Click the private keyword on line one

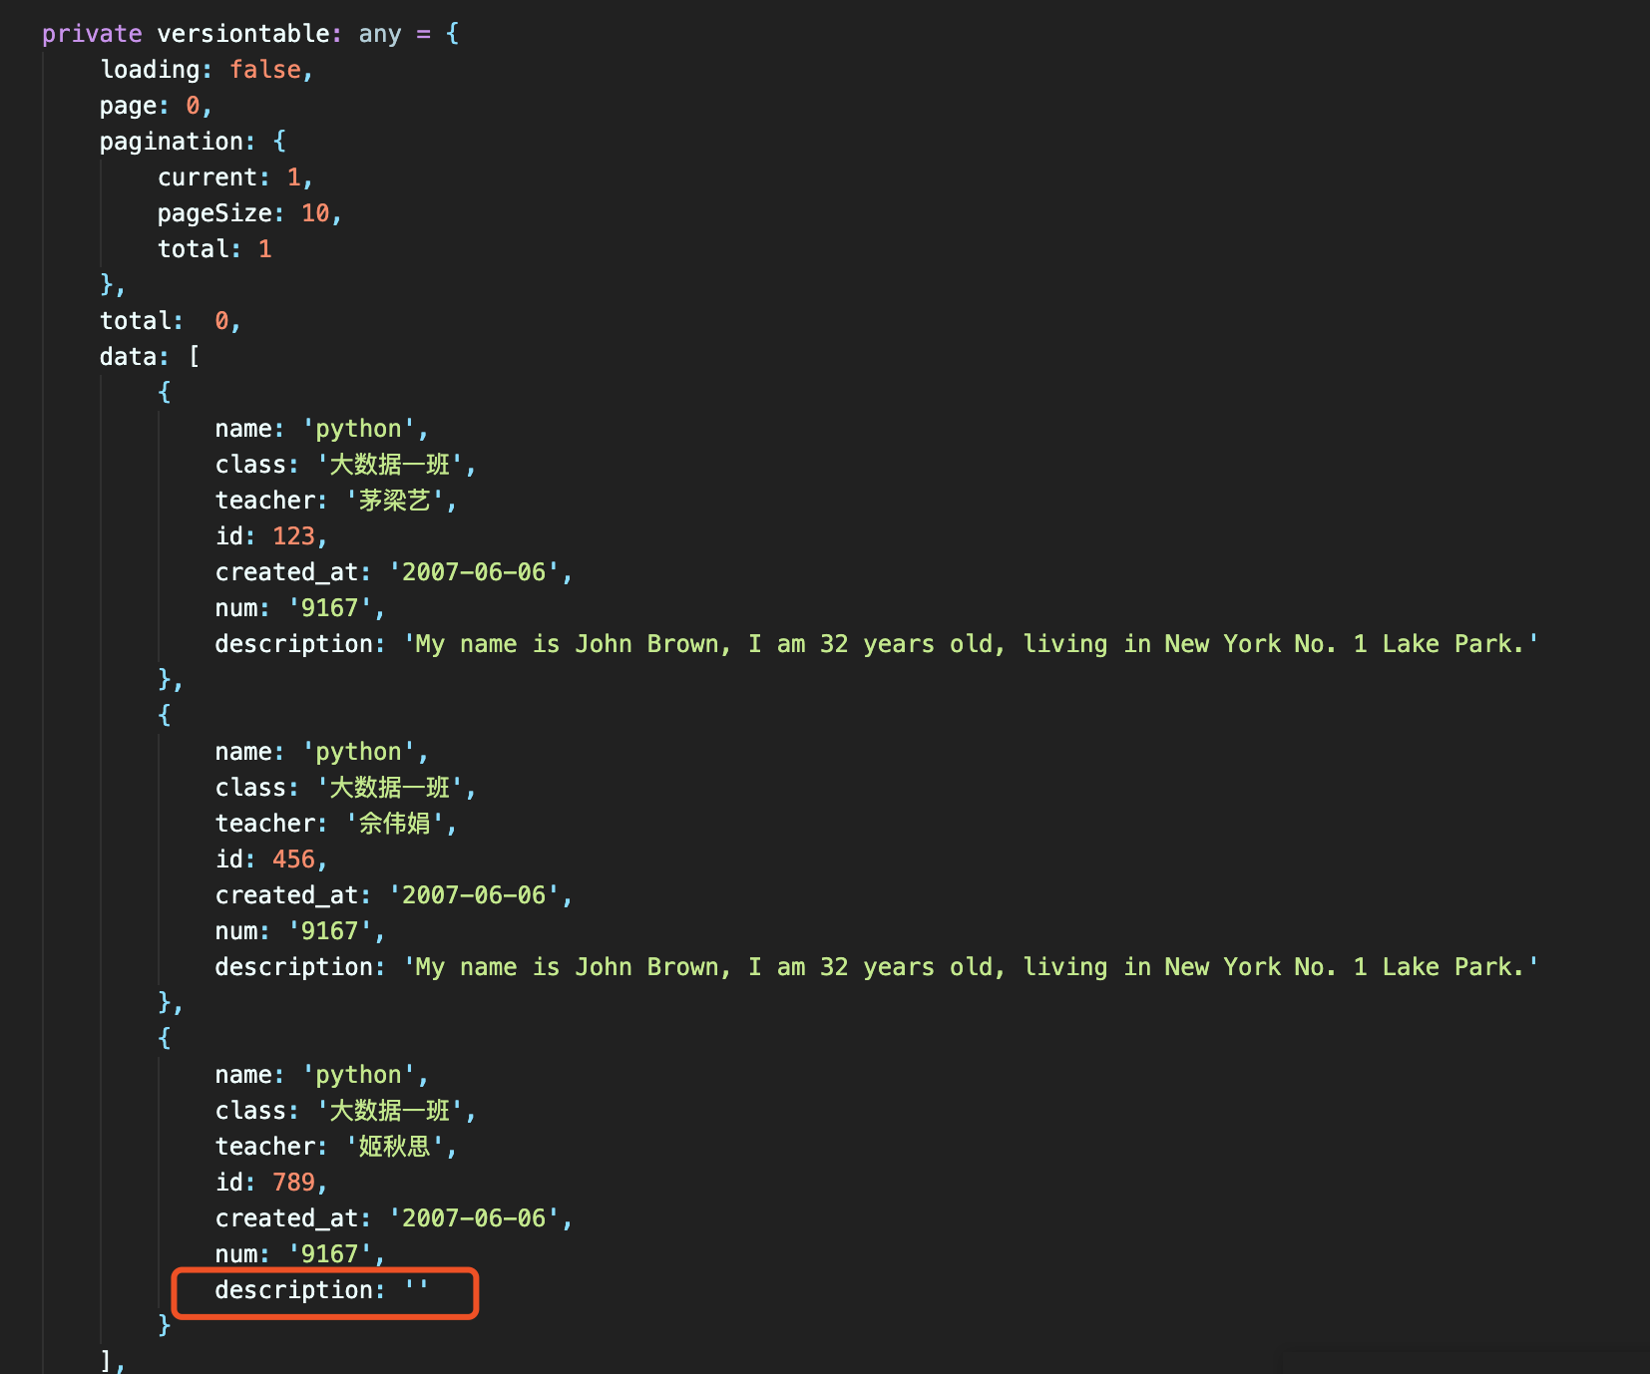pos(90,33)
